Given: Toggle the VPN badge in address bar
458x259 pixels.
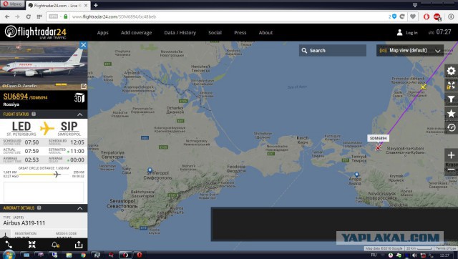Looking at the screenshot, I should point(53,16).
